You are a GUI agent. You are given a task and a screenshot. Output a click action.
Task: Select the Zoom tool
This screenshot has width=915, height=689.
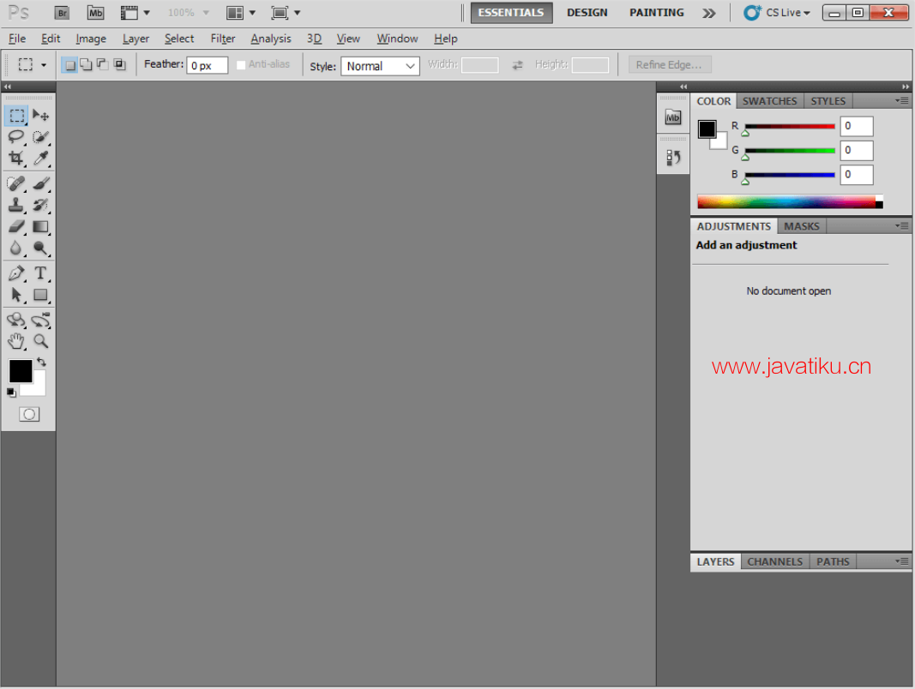[40, 341]
